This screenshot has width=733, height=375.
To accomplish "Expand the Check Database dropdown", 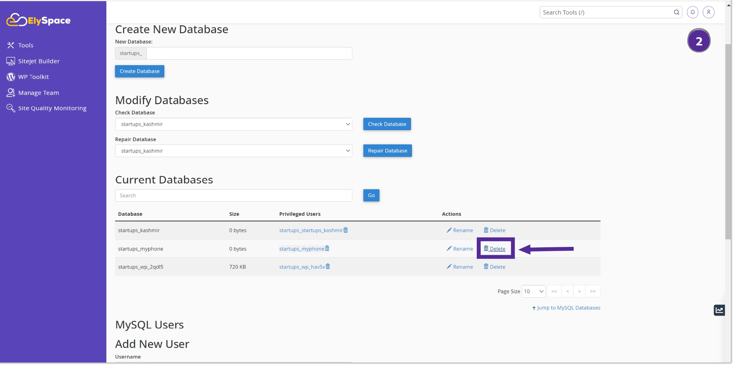I will coord(233,124).
